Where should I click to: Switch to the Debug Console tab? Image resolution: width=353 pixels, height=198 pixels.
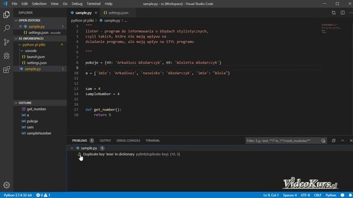128,141
